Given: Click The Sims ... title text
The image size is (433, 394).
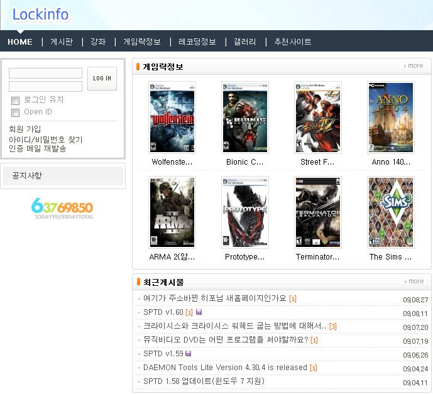Looking at the screenshot, I should tap(391, 257).
